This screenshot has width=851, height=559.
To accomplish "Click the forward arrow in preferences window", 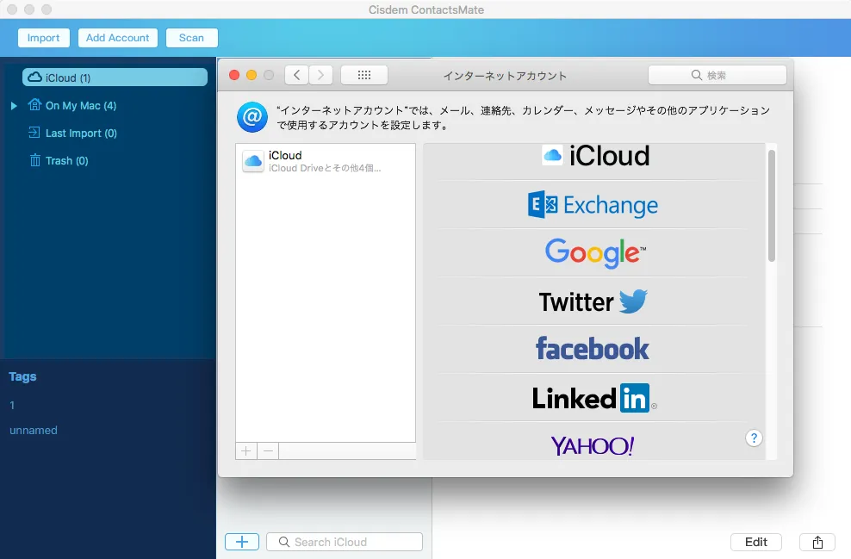I will click(x=320, y=75).
